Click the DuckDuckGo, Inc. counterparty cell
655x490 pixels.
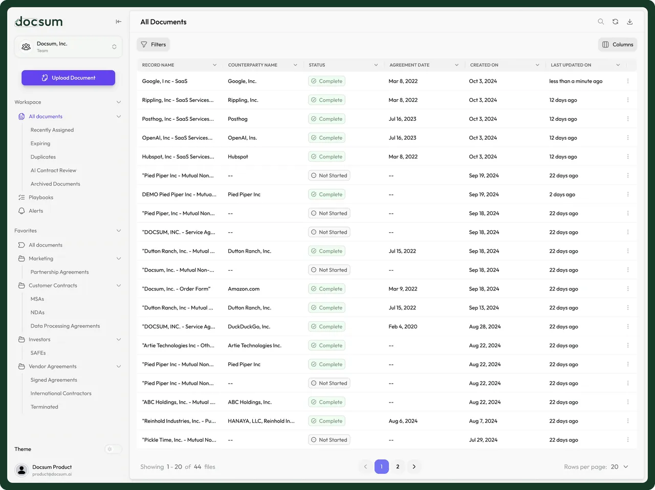pyautogui.click(x=249, y=326)
